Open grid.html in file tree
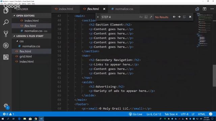 click(31, 56)
